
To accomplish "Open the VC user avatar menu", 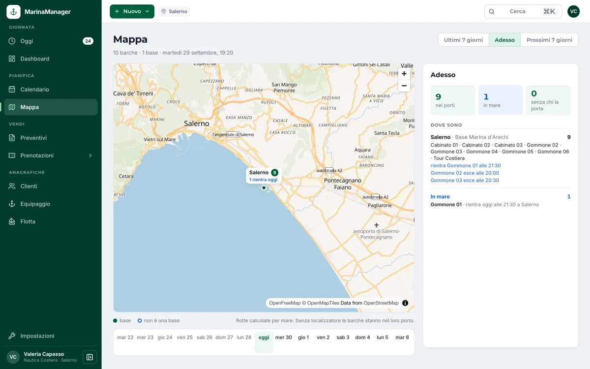I will click(573, 11).
